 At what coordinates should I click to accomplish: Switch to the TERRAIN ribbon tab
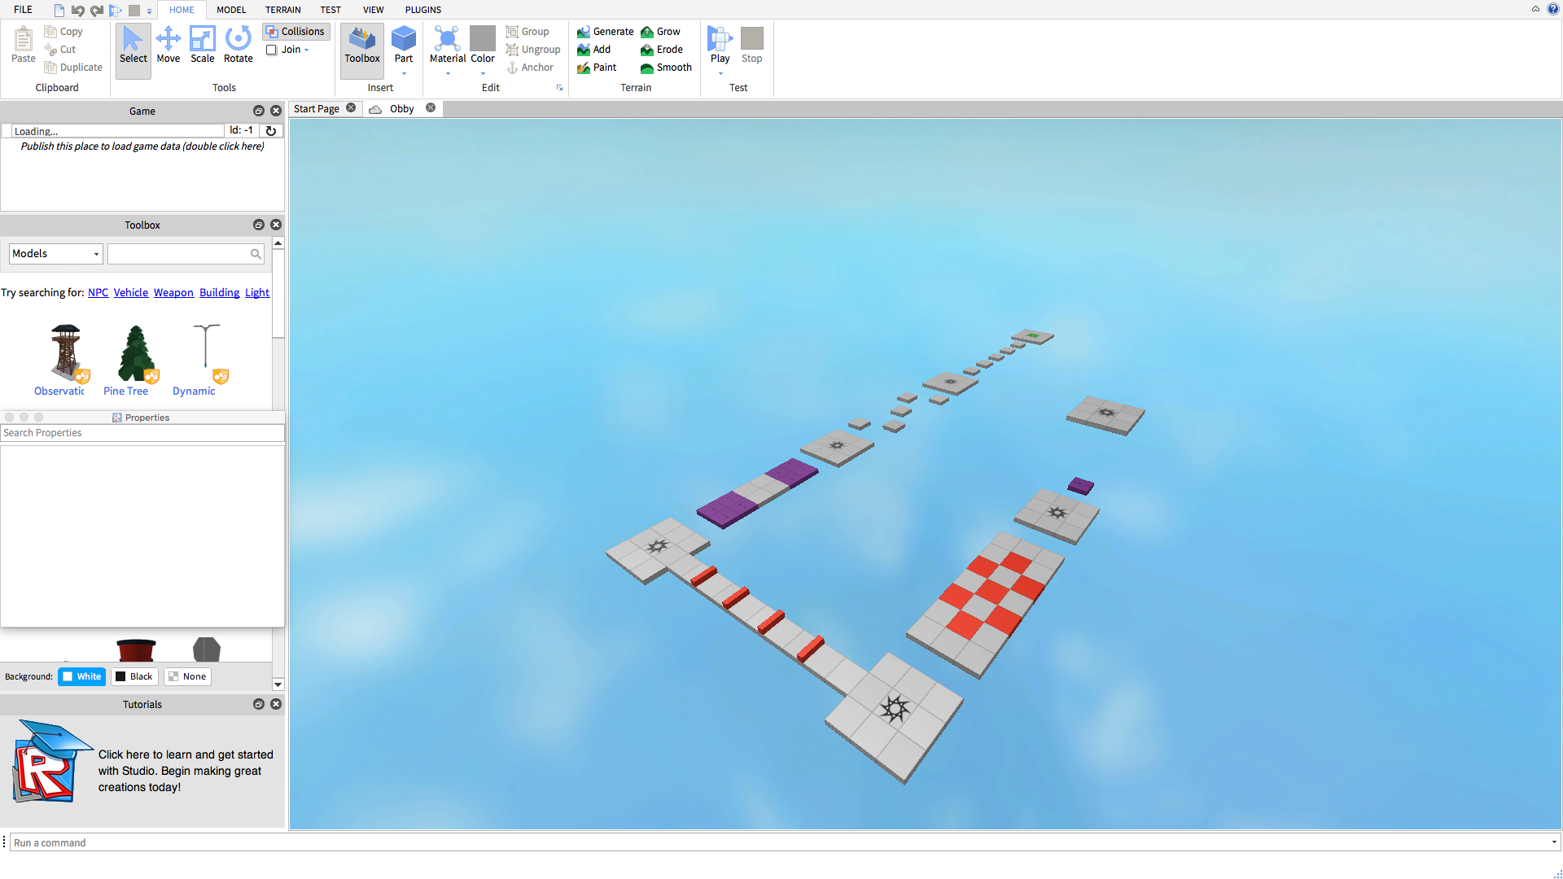(282, 10)
